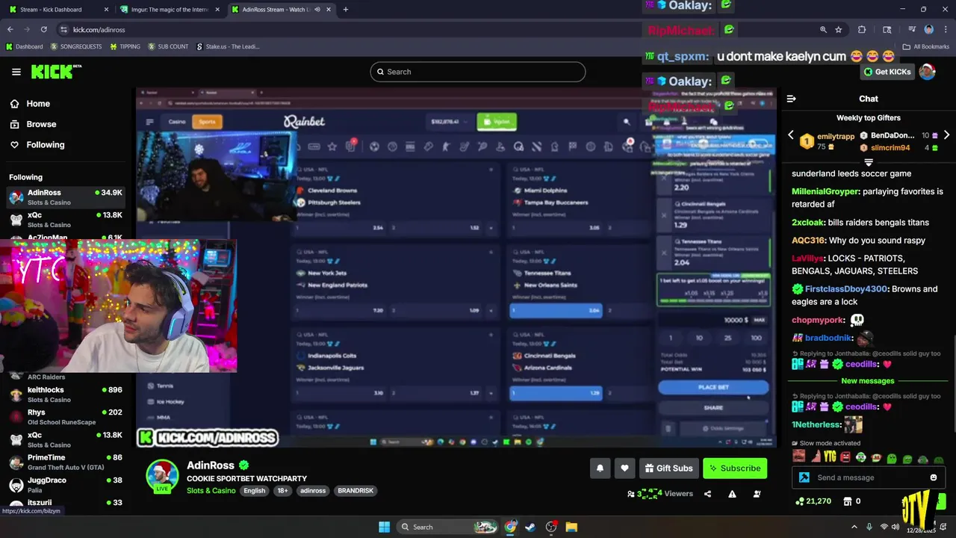Bookmark this page with the star icon

pyautogui.click(x=839, y=29)
